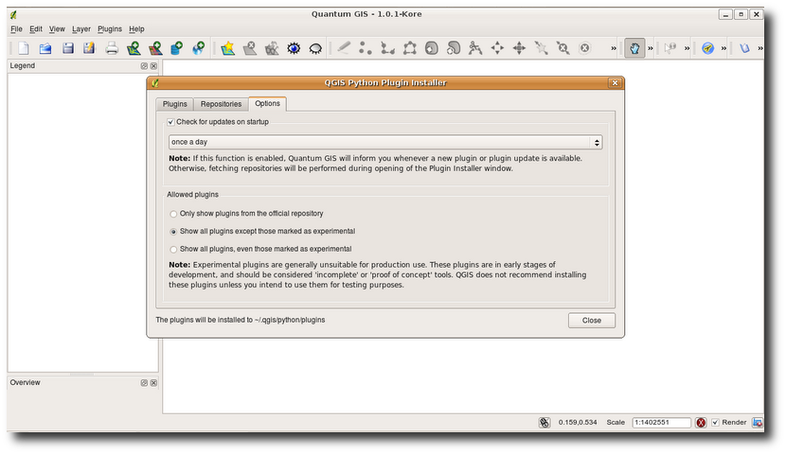The width and height of the screenshot is (786, 454).
Task: Open the Plugins menu
Action: 110,29
